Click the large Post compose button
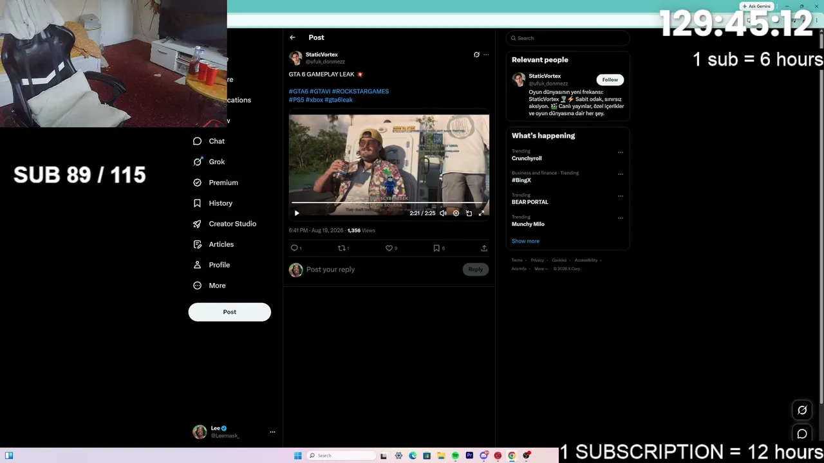This screenshot has height=463, width=824. click(230, 312)
